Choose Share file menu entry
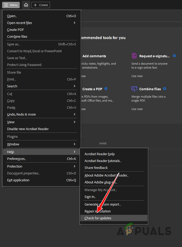The image size is (182, 247). (42, 73)
